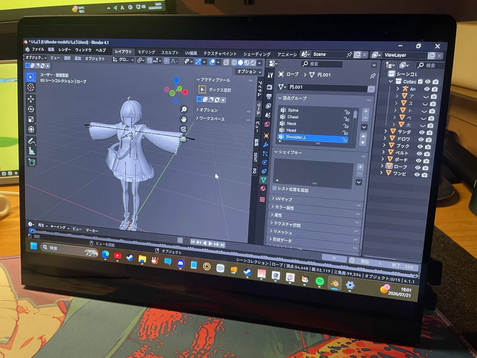Pin the properties editor context
Image resolution: width=477 pixels, height=358 pixels.
(x=373, y=76)
